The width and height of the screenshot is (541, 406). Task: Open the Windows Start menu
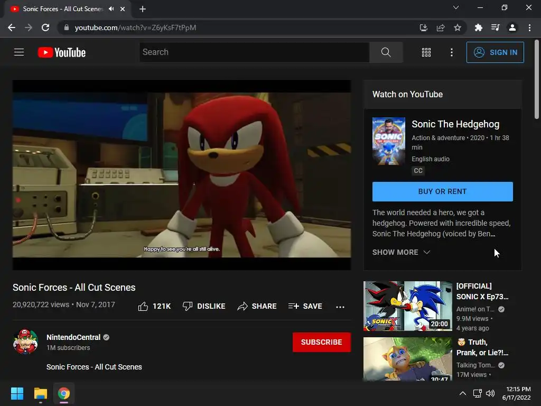coord(17,393)
